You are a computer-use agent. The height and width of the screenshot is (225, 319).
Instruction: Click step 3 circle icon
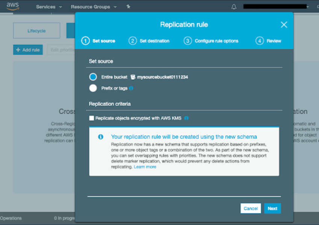pos(187,41)
